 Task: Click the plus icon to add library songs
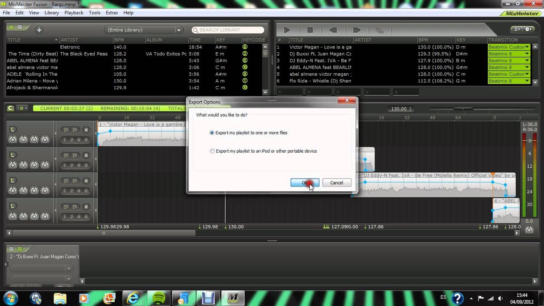tap(39, 30)
